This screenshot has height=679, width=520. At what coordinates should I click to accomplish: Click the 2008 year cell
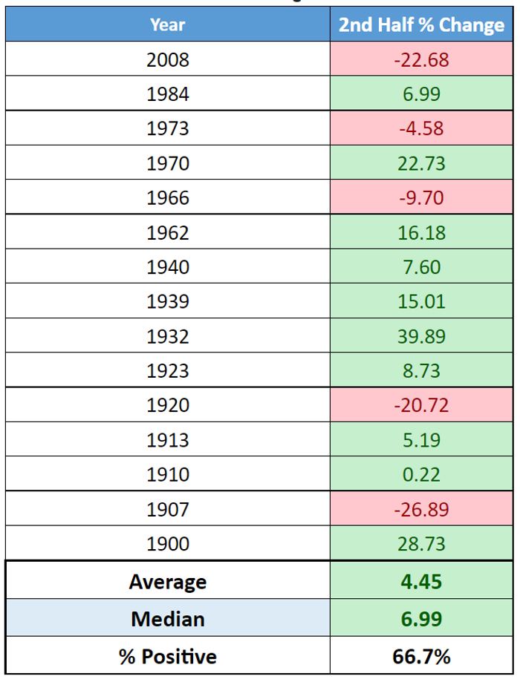pyautogui.click(x=168, y=59)
